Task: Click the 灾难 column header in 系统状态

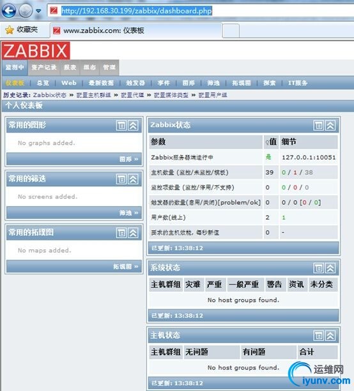Action: 192,284
